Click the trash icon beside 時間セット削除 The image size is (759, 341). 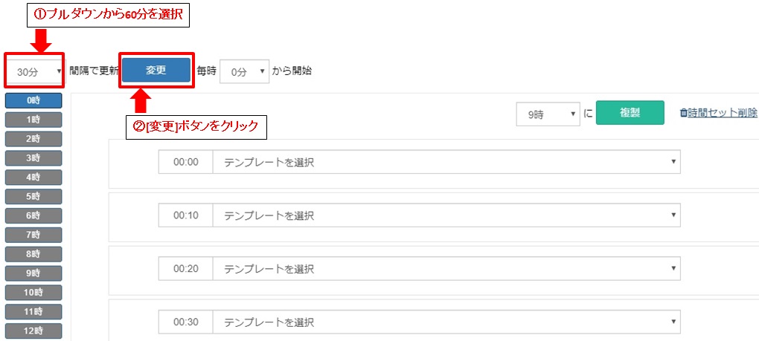tap(684, 112)
